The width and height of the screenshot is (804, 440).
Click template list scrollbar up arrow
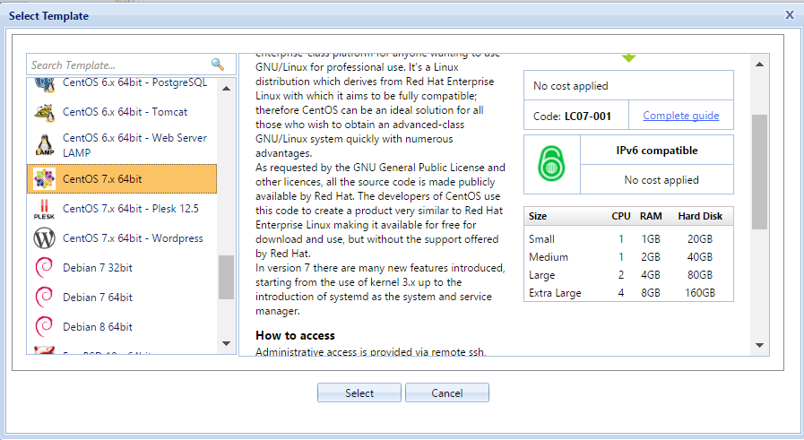click(226, 88)
